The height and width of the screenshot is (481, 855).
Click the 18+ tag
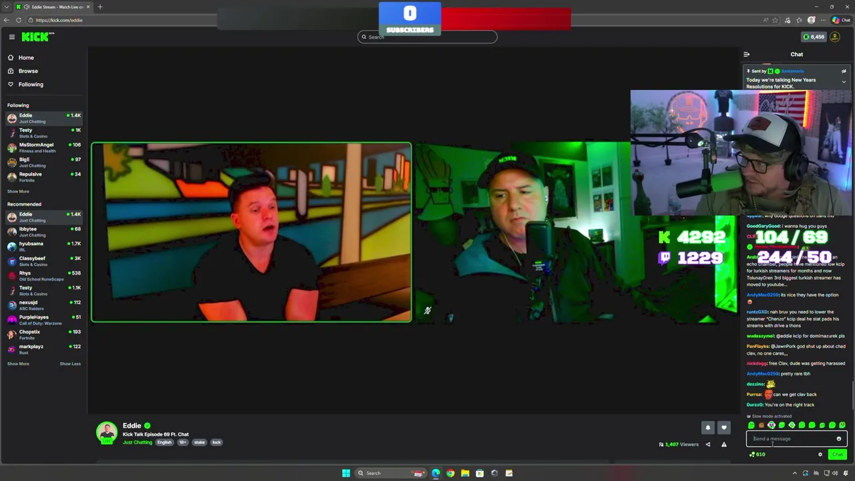point(182,442)
